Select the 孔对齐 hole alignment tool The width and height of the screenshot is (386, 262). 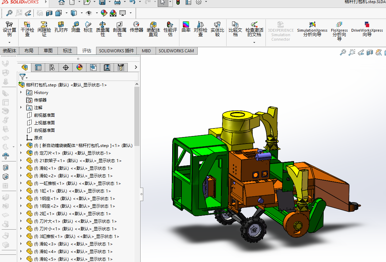tap(61, 27)
